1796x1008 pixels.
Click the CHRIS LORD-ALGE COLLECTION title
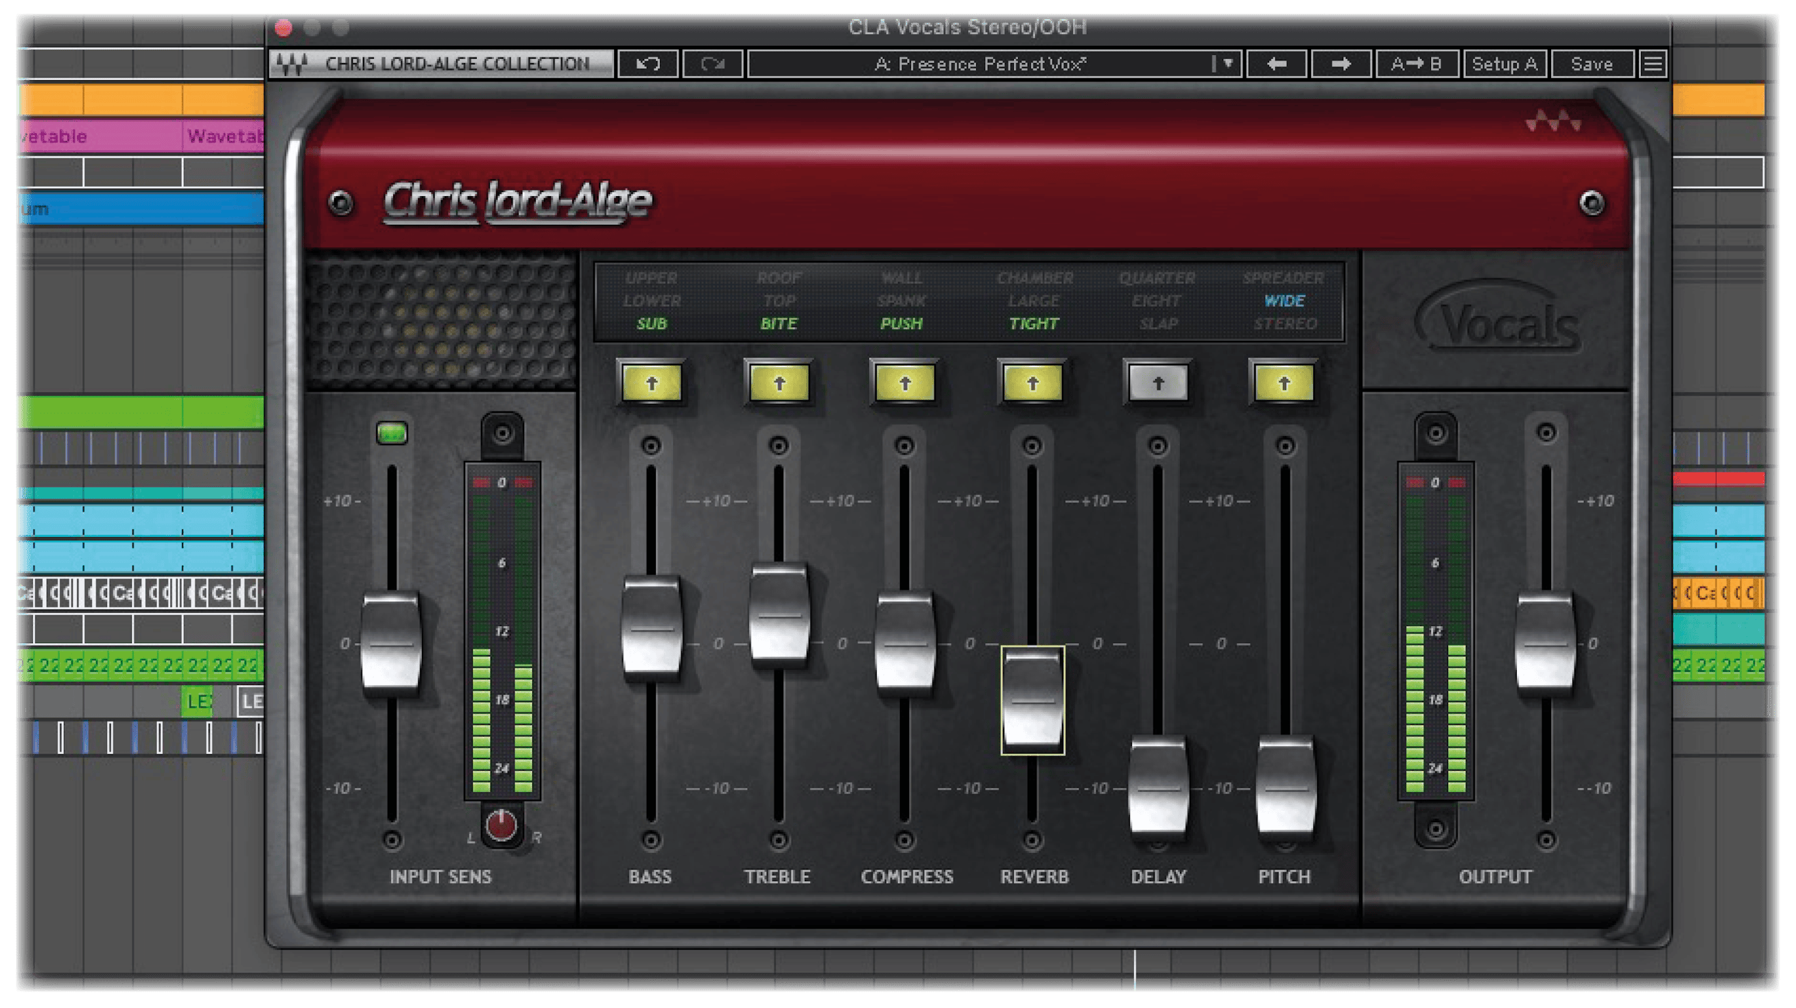click(458, 64)
